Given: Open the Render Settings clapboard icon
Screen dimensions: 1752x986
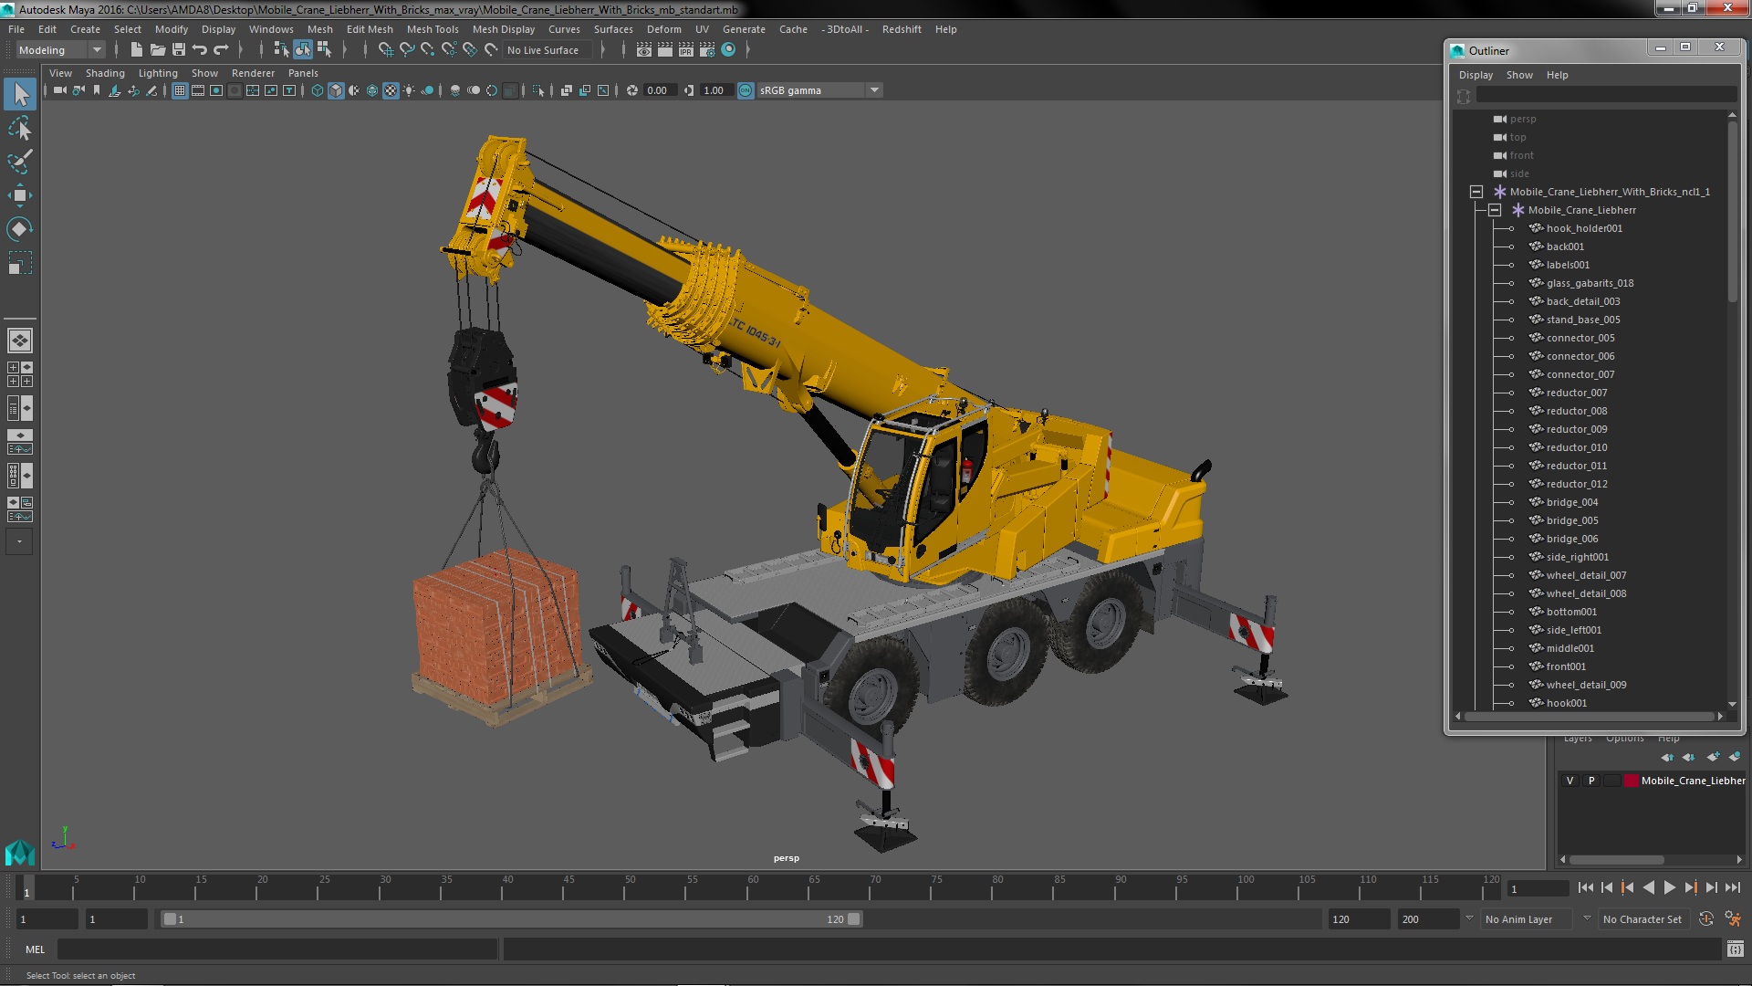Looking at the screenshot, I should tap(707, 50).
